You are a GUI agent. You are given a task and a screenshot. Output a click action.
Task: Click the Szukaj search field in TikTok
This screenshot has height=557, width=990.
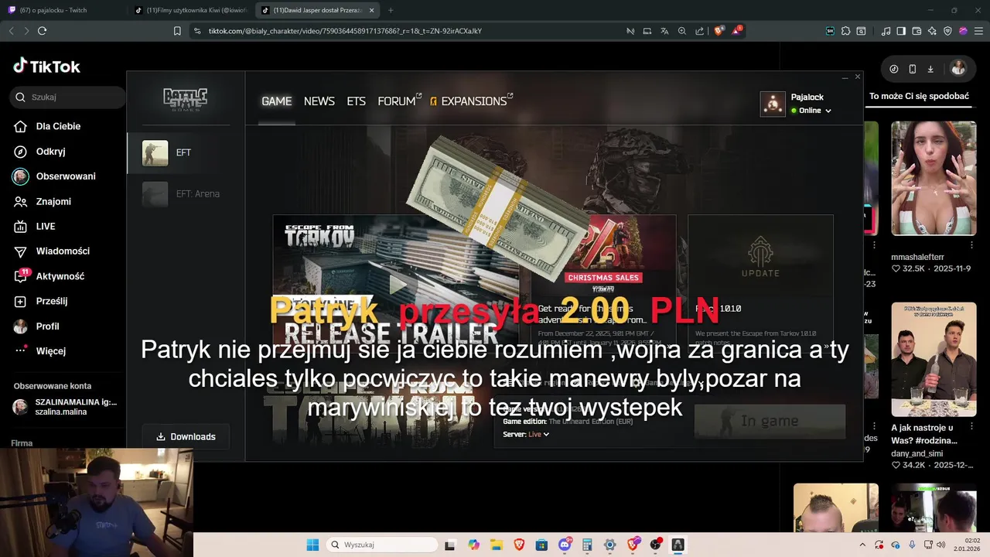[68, 97]
